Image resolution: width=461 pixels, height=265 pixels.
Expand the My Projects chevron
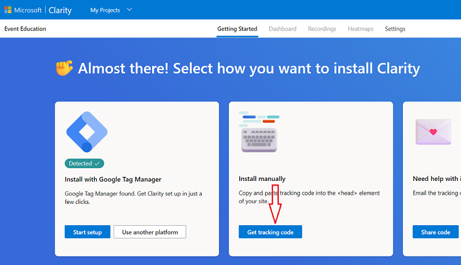point(129,10)
